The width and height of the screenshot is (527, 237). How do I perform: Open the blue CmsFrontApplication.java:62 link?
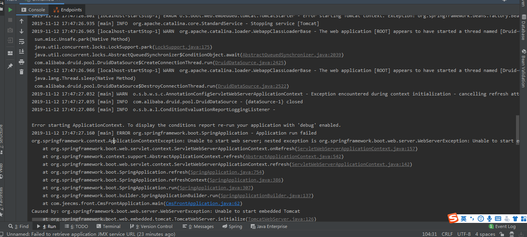[203, 203]
